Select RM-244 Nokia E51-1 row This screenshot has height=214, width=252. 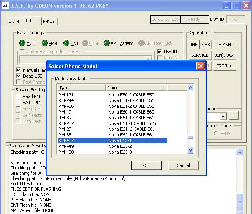pos(112,100)
